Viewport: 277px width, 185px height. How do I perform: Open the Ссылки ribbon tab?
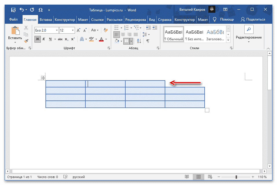coord(97,20)
